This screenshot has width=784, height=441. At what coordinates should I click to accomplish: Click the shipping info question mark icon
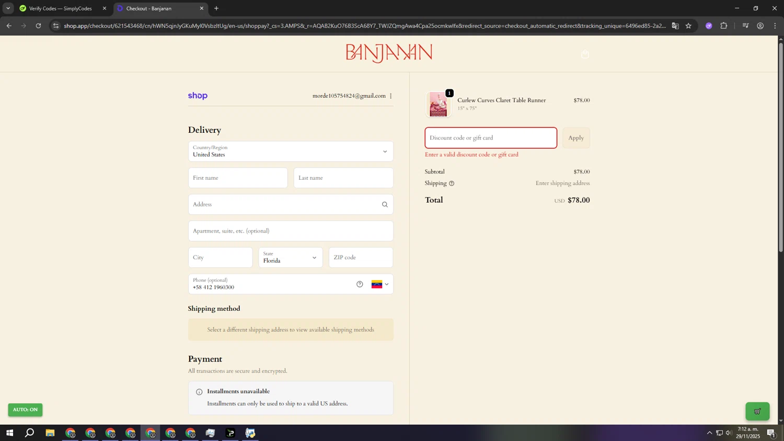pyautogui.click(x=452, y=183)
